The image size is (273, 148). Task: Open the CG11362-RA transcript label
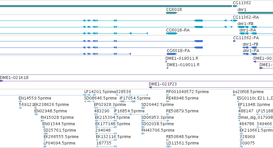tap(246, 17)
